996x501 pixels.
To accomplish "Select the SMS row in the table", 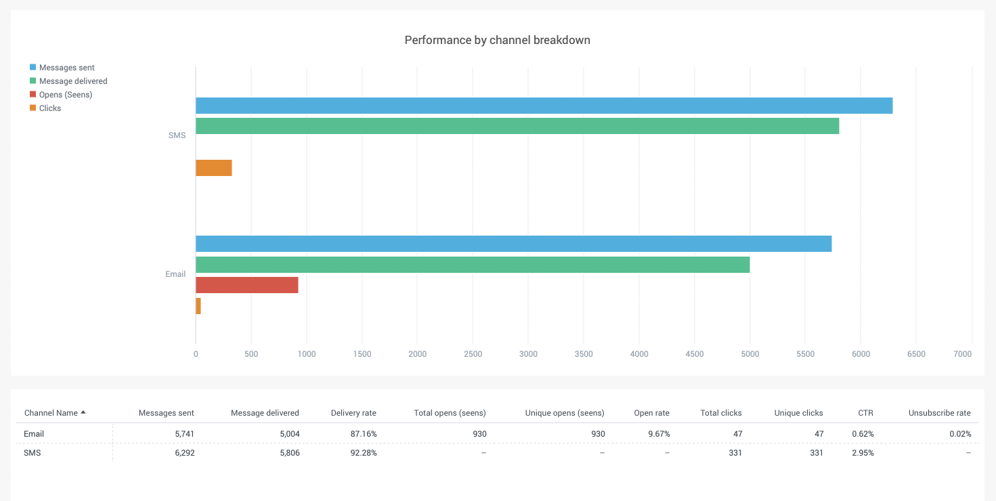I will 33,453.
